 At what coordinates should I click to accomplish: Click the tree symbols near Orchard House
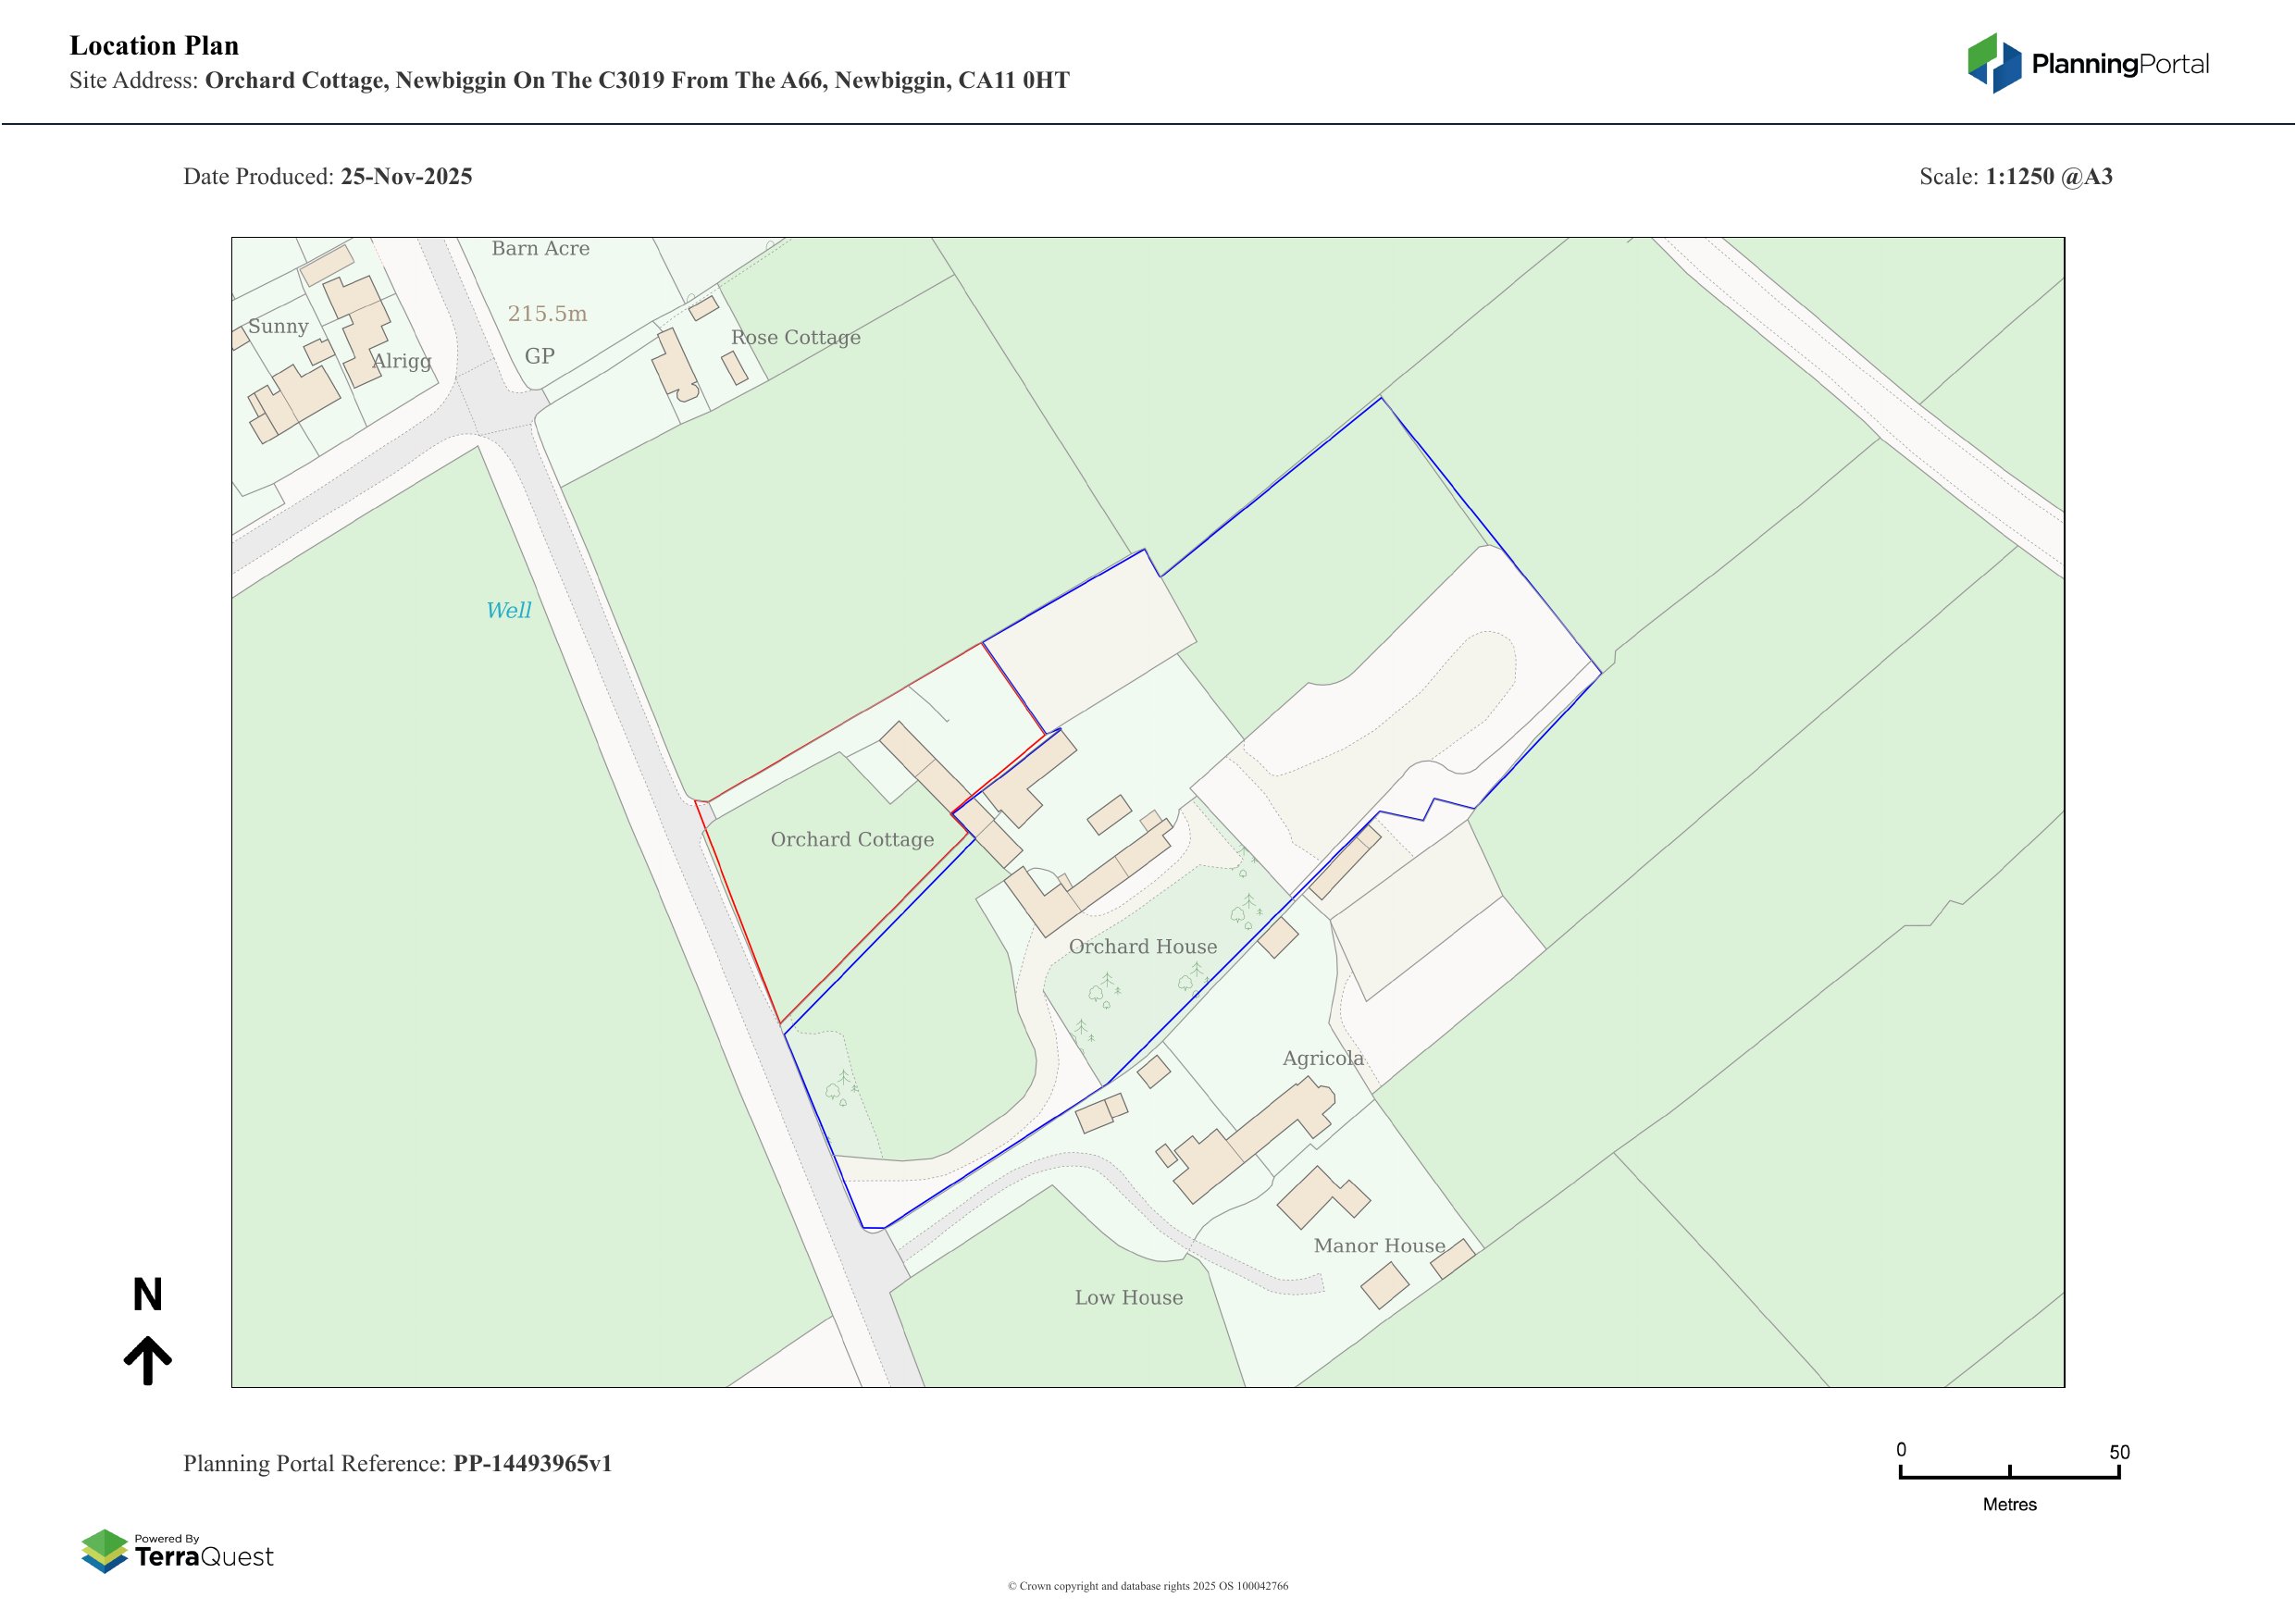click(1104, 991)
